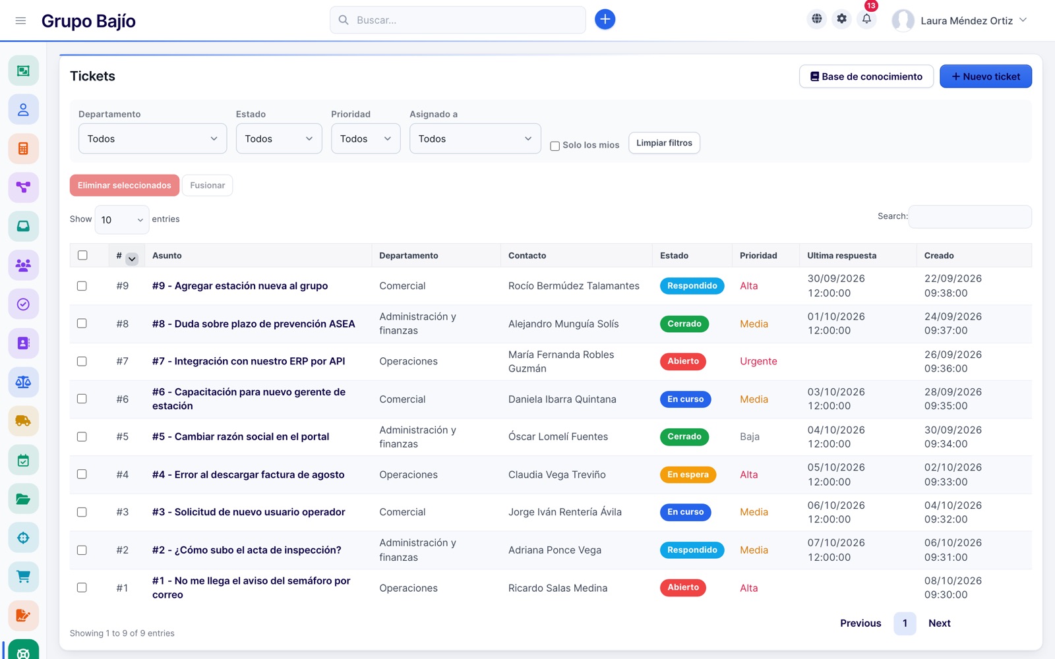Screen dimensions: 1055x659
Task: Open the calculator sidebar icon
Action: [x=23, y=148]
